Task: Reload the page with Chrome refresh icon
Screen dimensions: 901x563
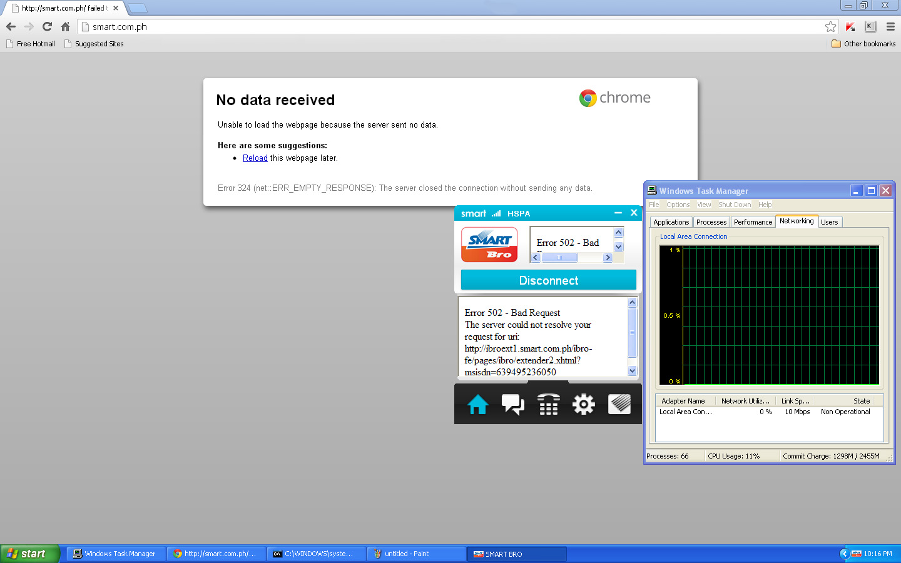Action: [x=47, y=26]
